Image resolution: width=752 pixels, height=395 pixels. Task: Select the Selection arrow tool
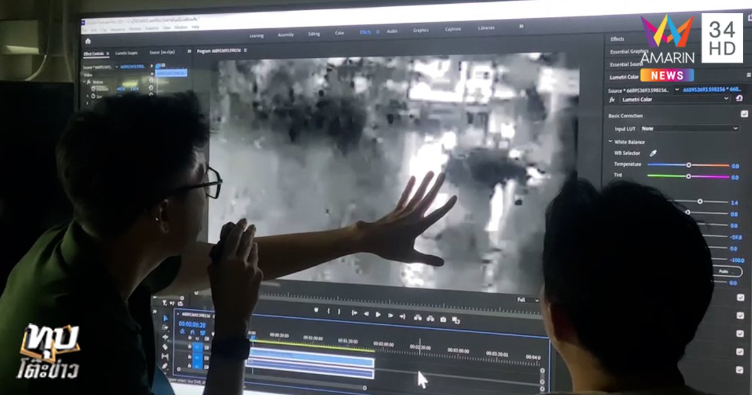tap(166, 318)
